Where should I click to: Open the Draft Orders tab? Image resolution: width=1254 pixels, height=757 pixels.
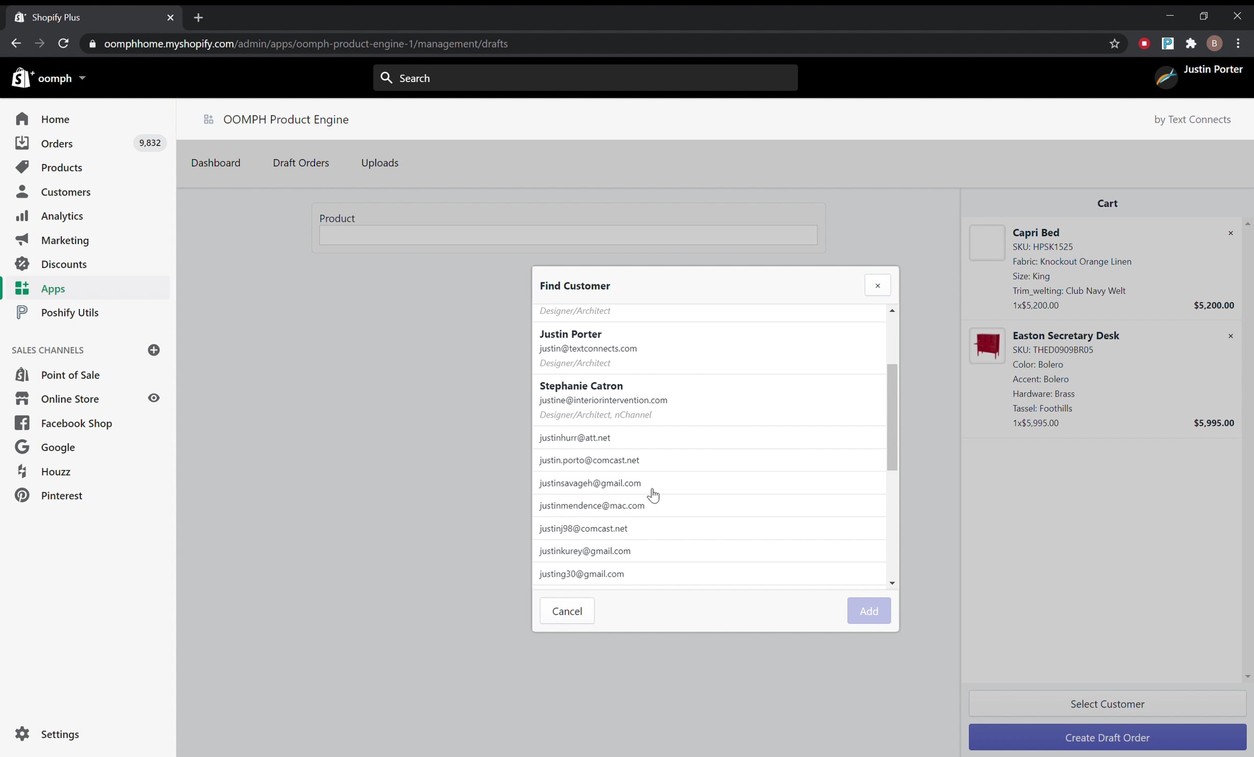point(301,163)
